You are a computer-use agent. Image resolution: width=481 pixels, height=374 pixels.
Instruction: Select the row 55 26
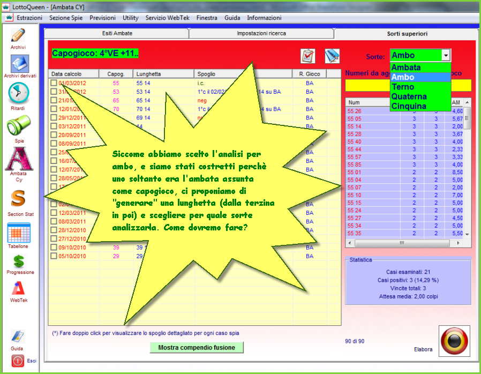point(404,111)
